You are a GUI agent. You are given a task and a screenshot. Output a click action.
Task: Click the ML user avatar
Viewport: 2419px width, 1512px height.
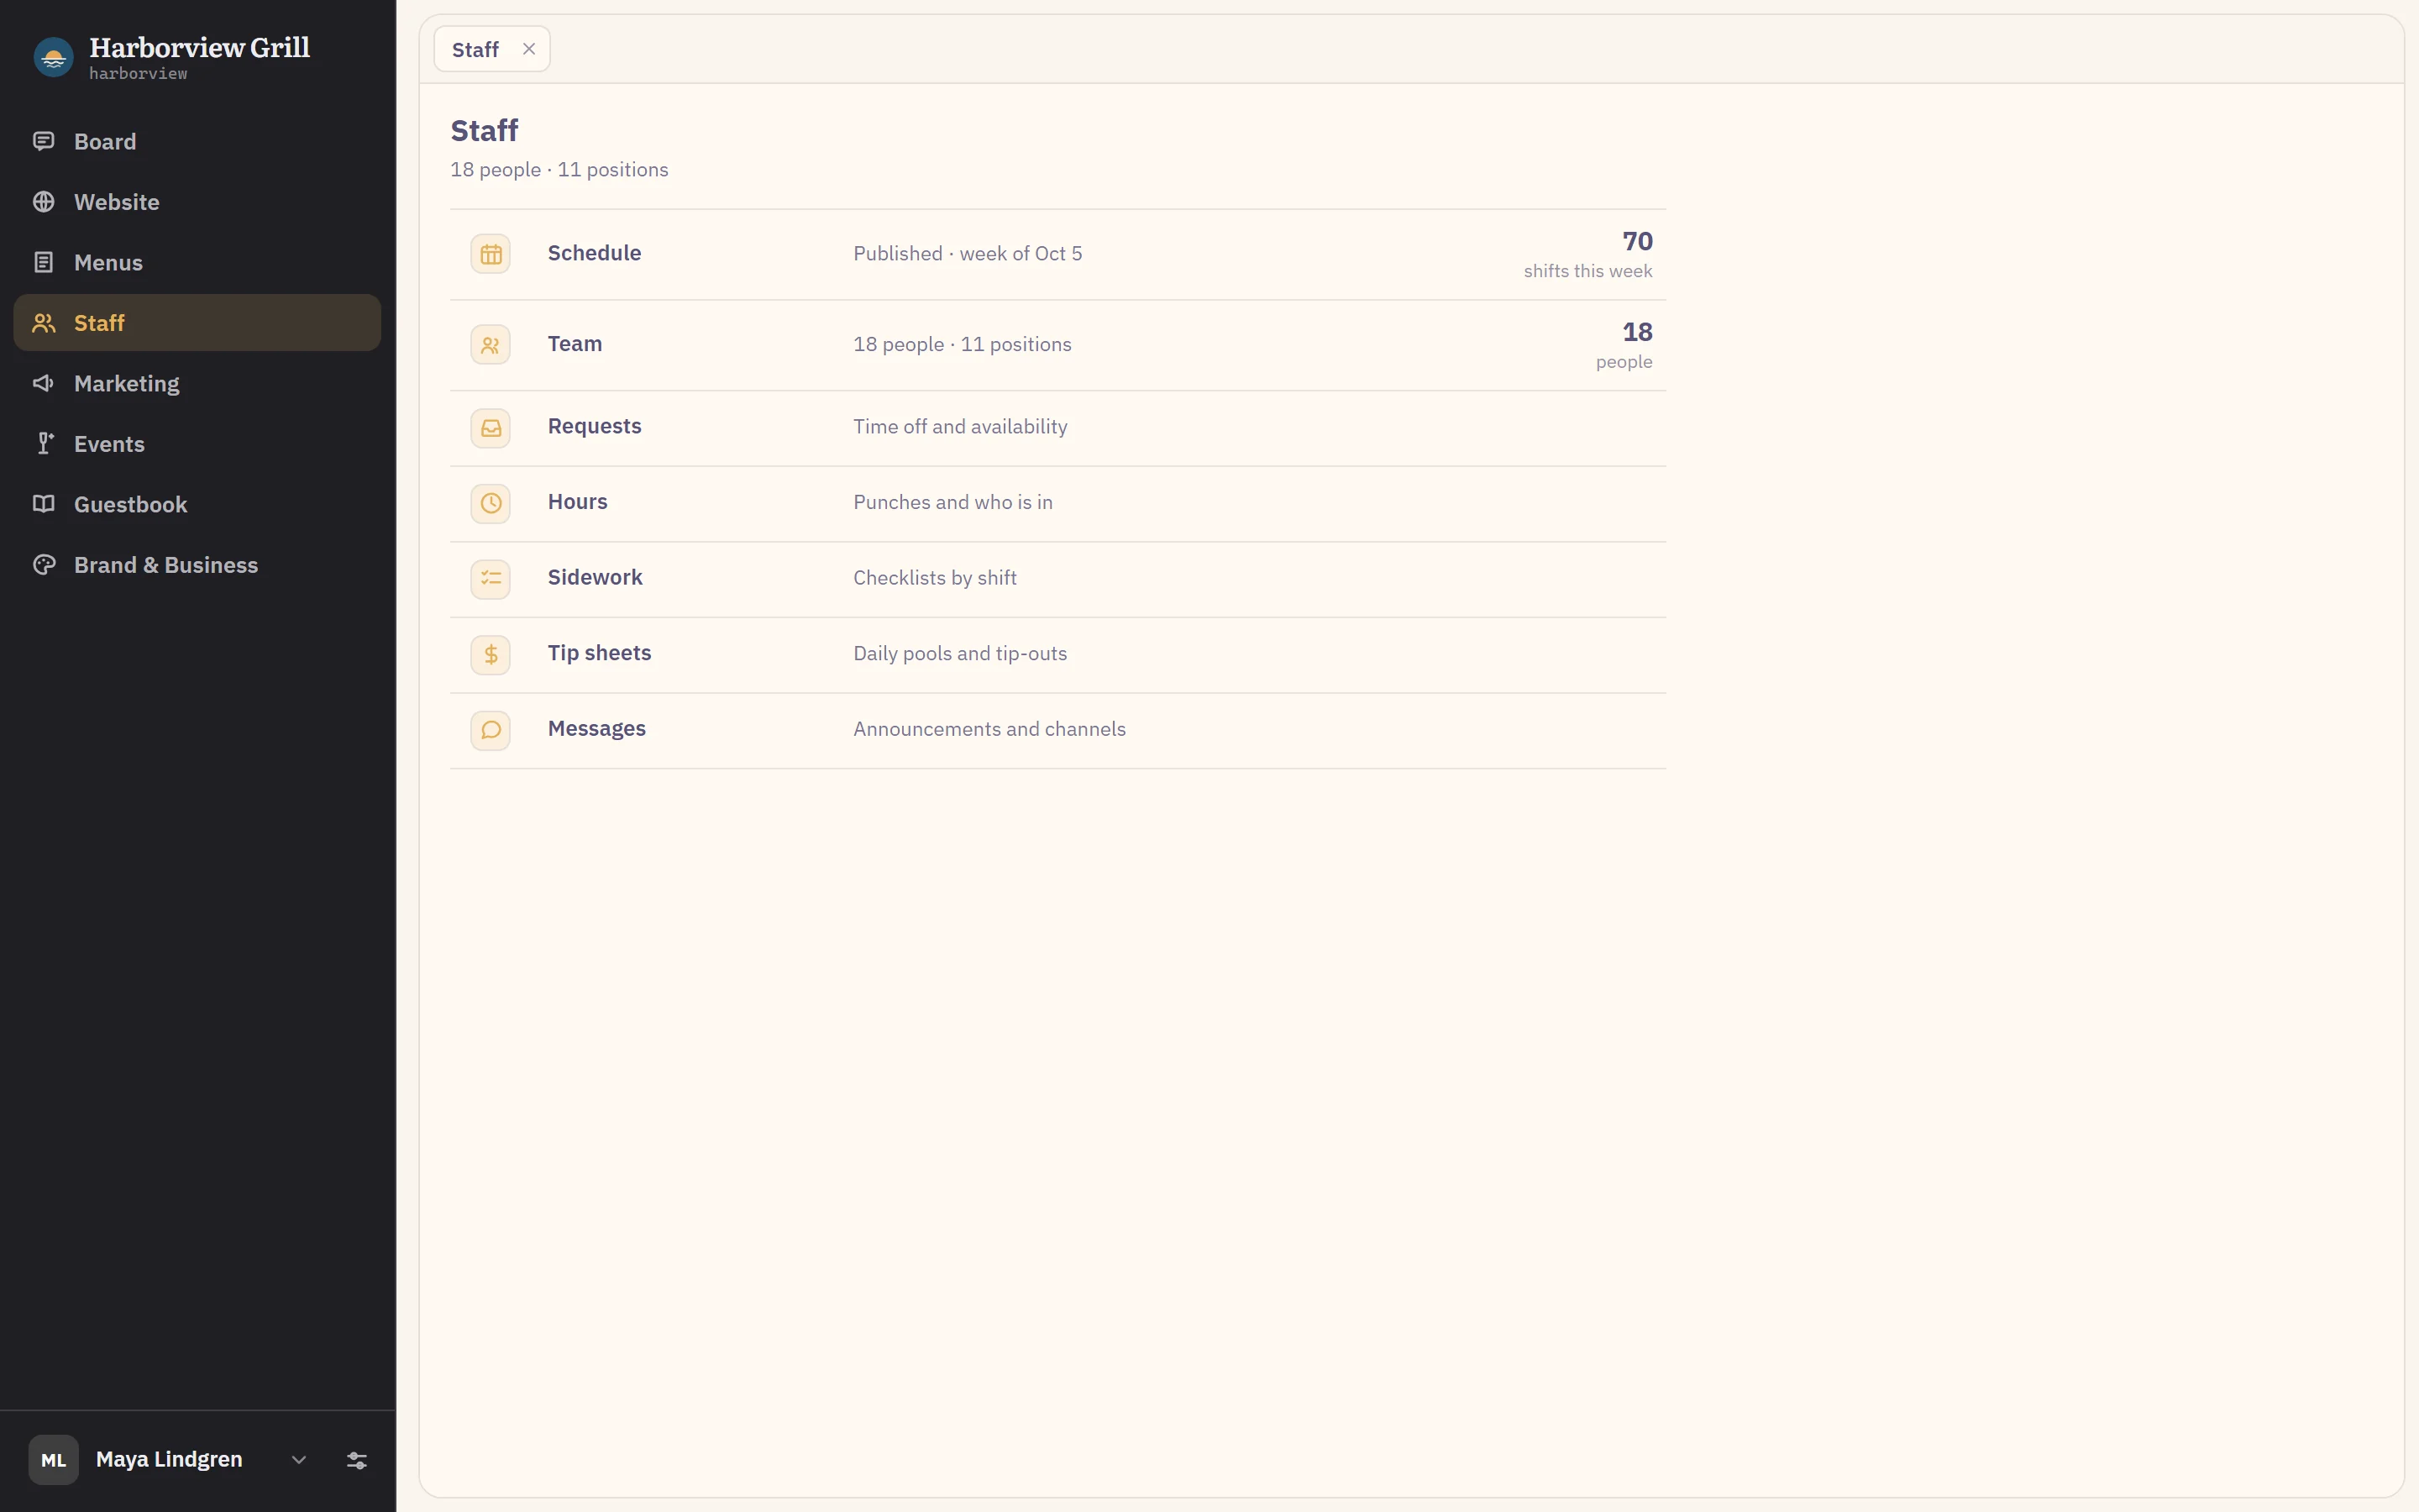click(x=54, y=1460)
